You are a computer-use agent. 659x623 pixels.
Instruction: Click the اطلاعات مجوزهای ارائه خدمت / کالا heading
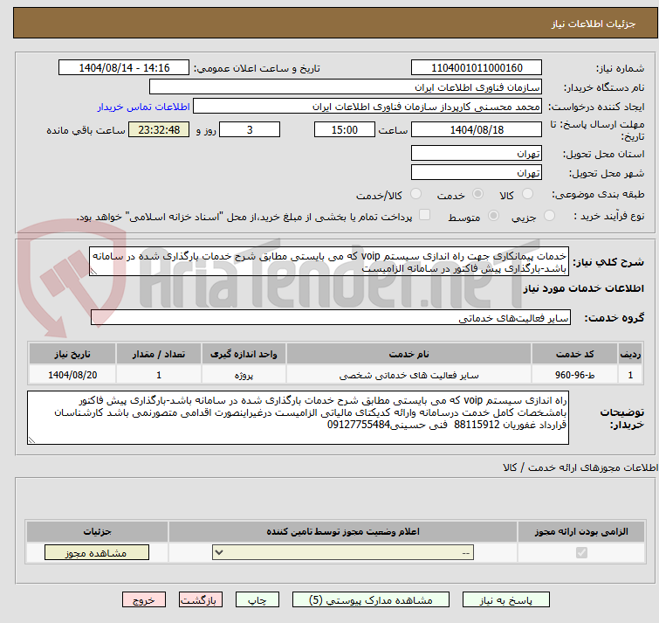580,467
